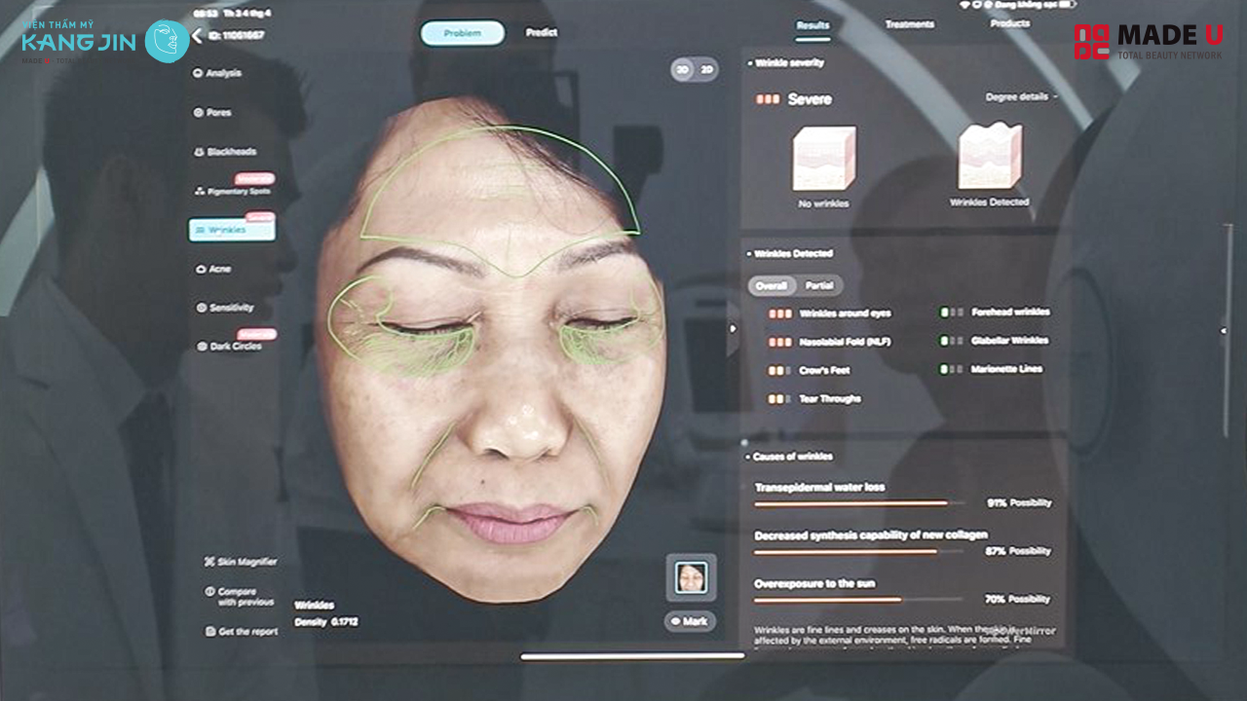The image size is (1247, 701).
Task: Click the Mark button under the face
Action: 692,621
